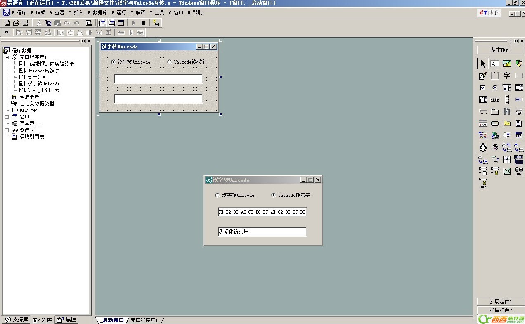
Task: Save the program with the floppy icon
Action: pos(26,23)
